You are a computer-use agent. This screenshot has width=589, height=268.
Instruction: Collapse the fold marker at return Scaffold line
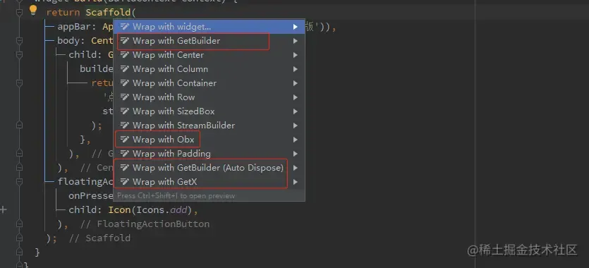(20, 13)
